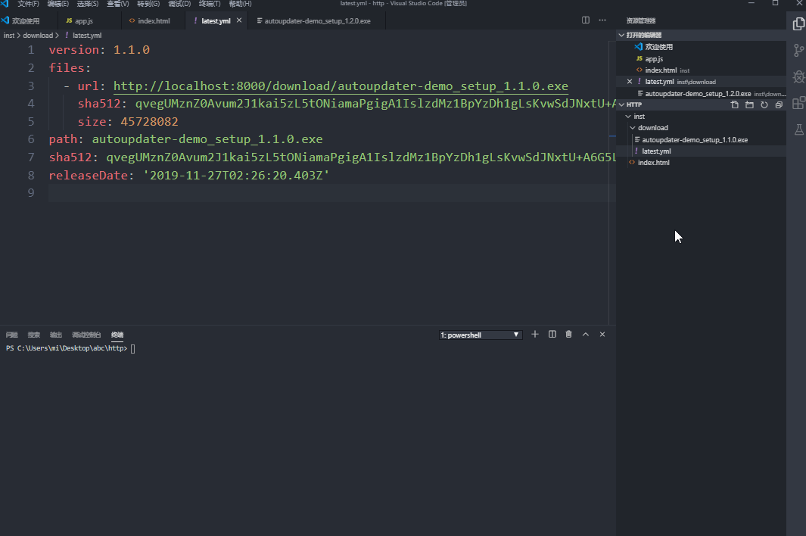This screenshot has width=806, height=536.
Task: Select the Terminal panel tab
Action: (x=117, y=335)
